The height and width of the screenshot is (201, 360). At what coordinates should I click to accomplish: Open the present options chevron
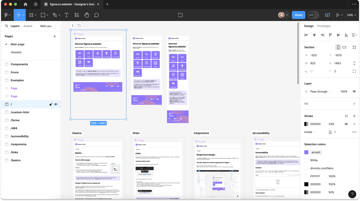pos(342,15)
